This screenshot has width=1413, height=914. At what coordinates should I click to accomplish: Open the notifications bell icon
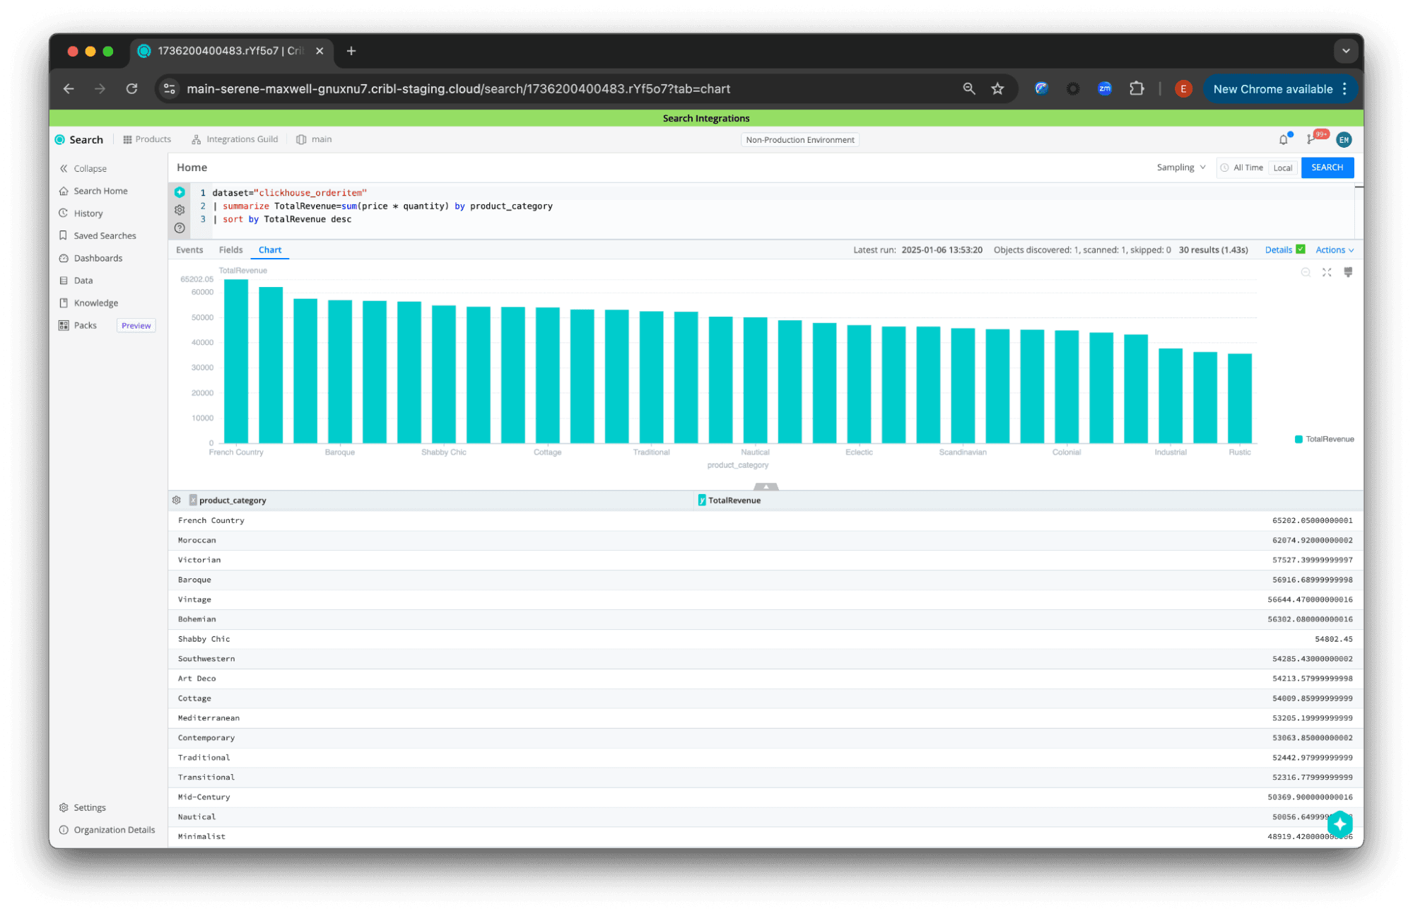1283,140
